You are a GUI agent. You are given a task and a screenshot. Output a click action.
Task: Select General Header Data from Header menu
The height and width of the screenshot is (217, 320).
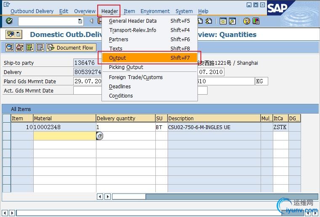(x=149, y=21)
